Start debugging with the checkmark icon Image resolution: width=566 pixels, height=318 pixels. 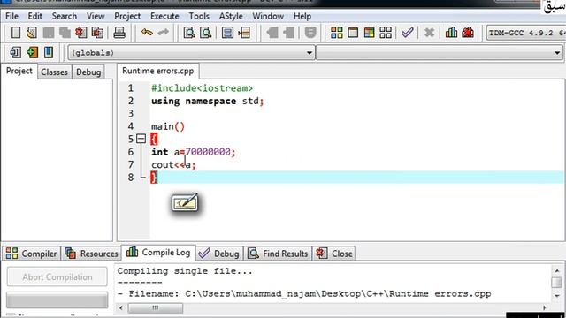coord(407,33)
